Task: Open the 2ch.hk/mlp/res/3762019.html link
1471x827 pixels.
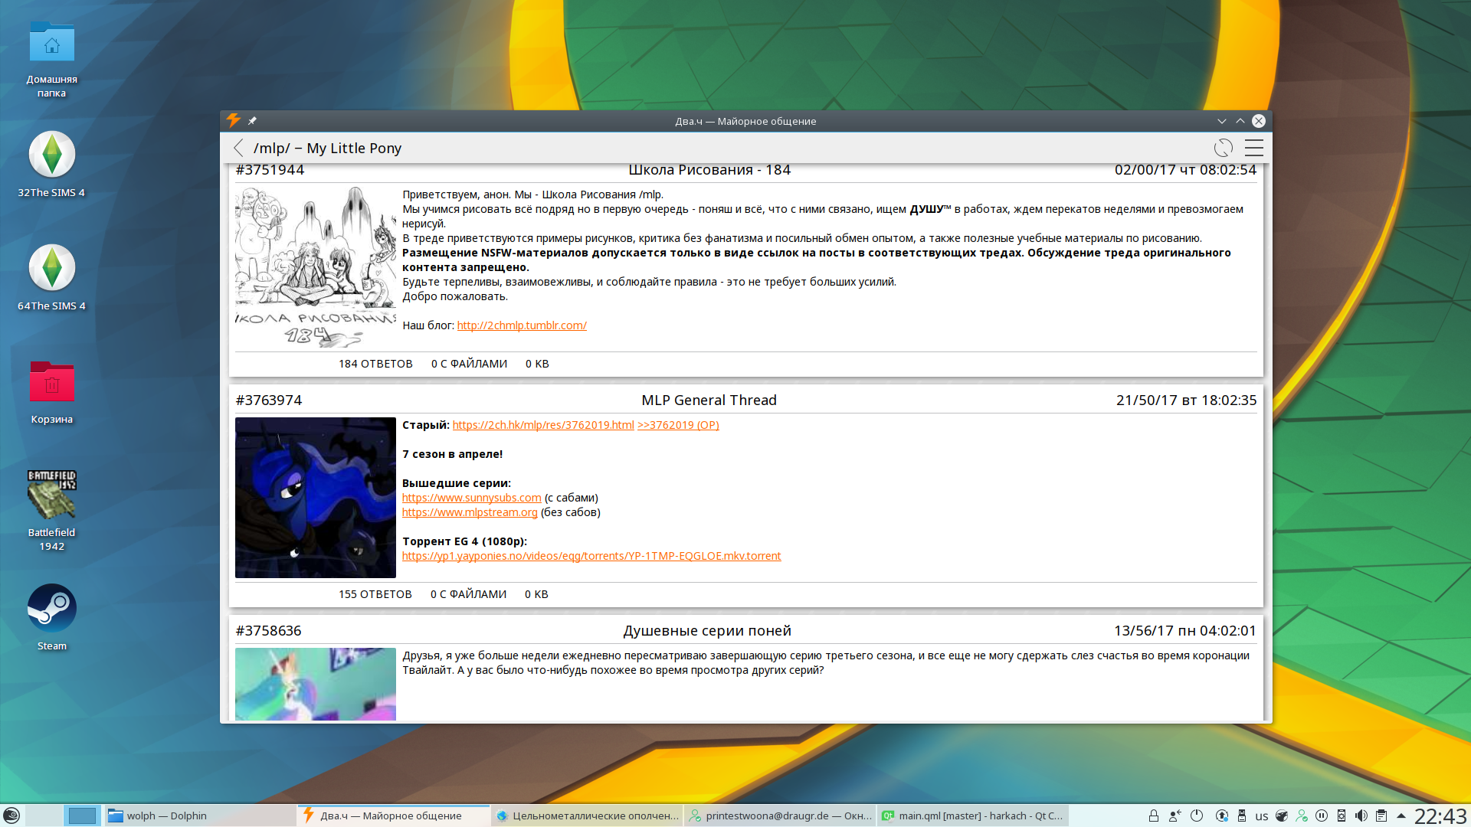Action: click(x=543, y=425)
